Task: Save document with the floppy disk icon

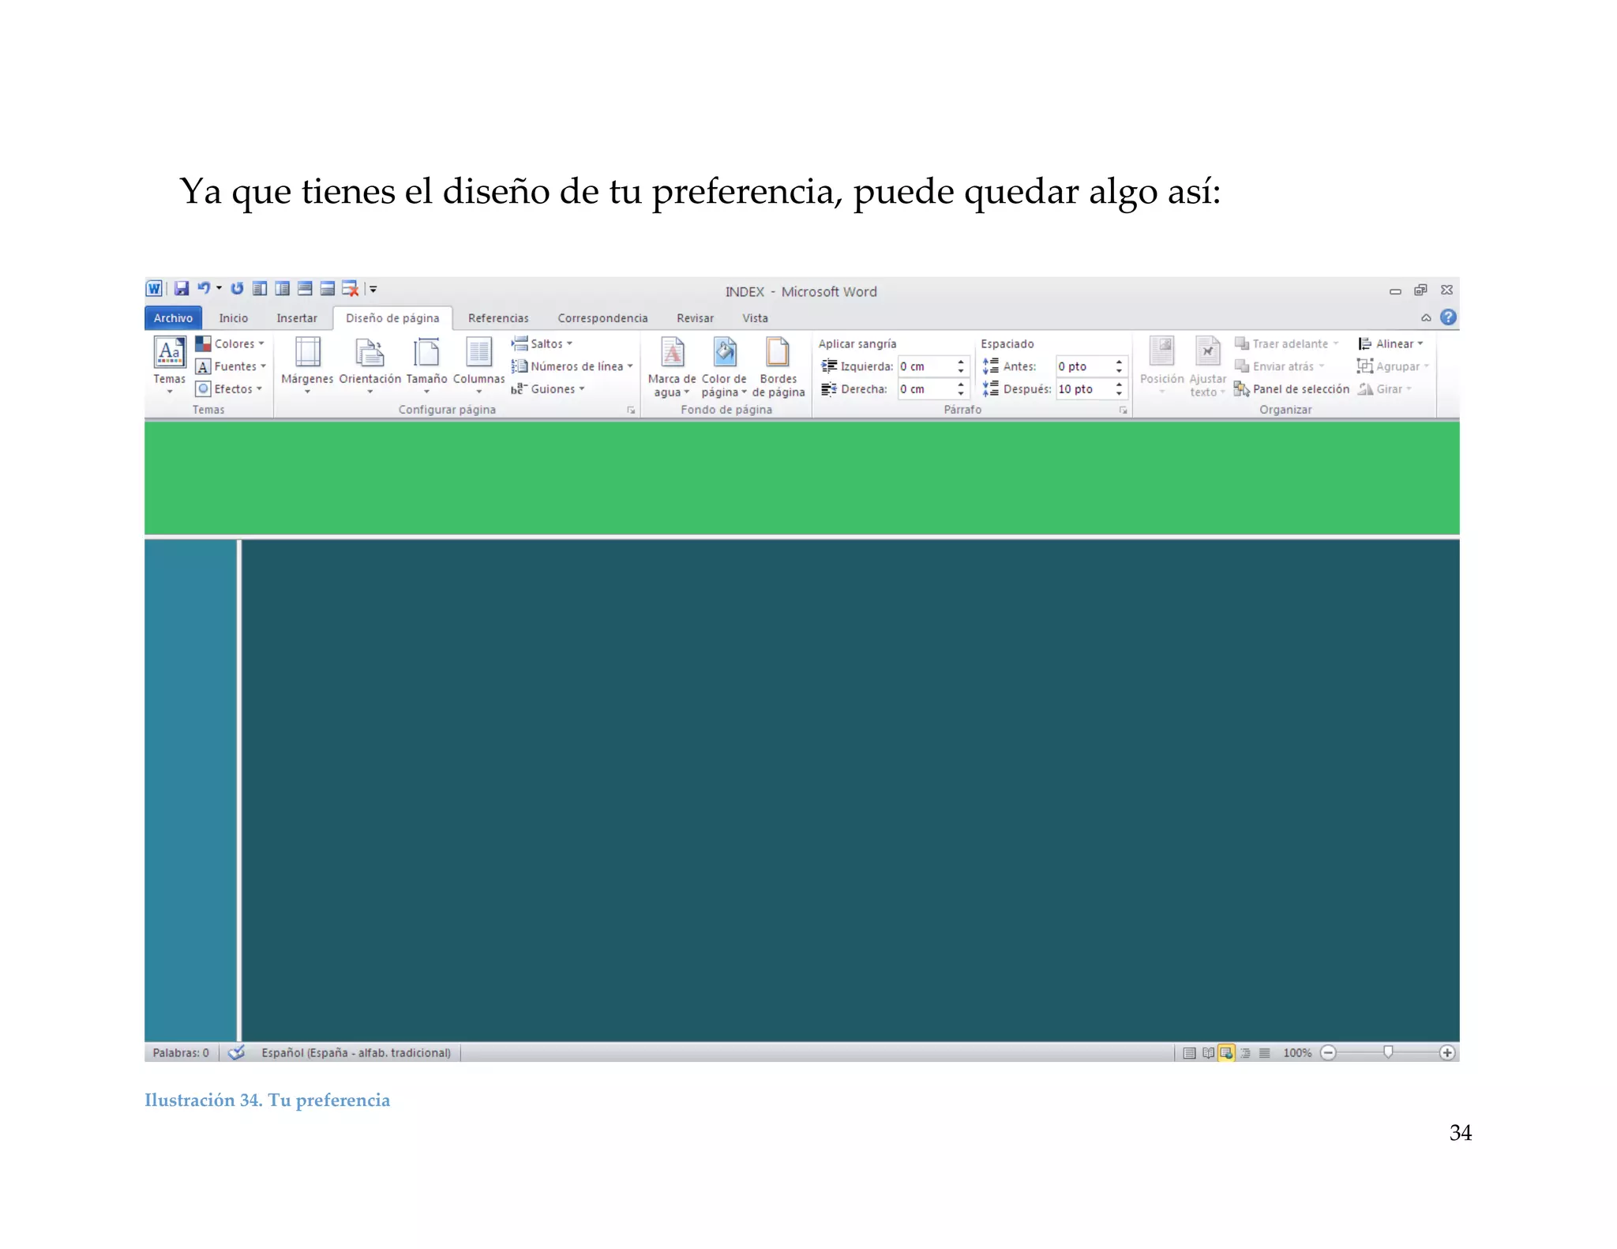Action: (x=182, y=289)
